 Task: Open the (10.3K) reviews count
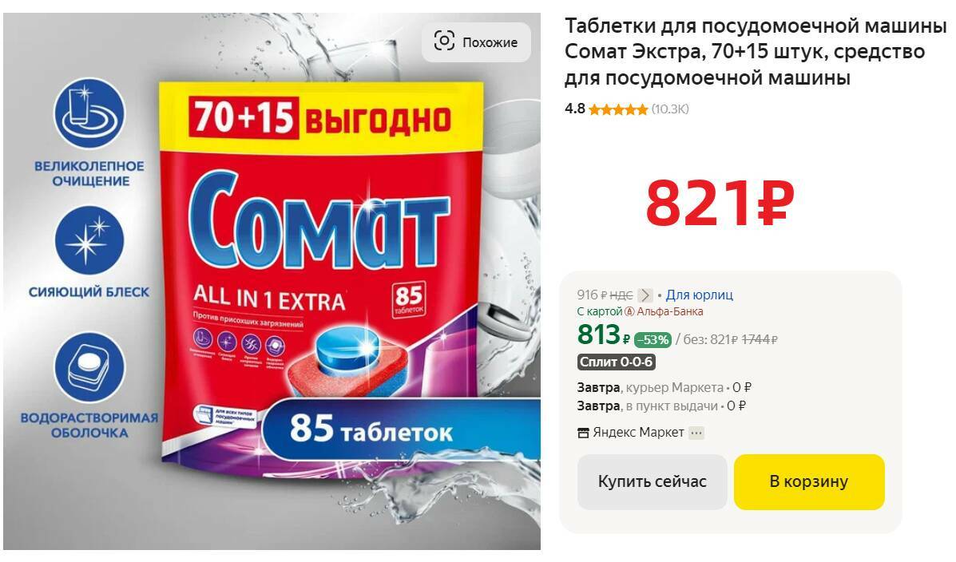pyautogui.click(x=670, y=109)
